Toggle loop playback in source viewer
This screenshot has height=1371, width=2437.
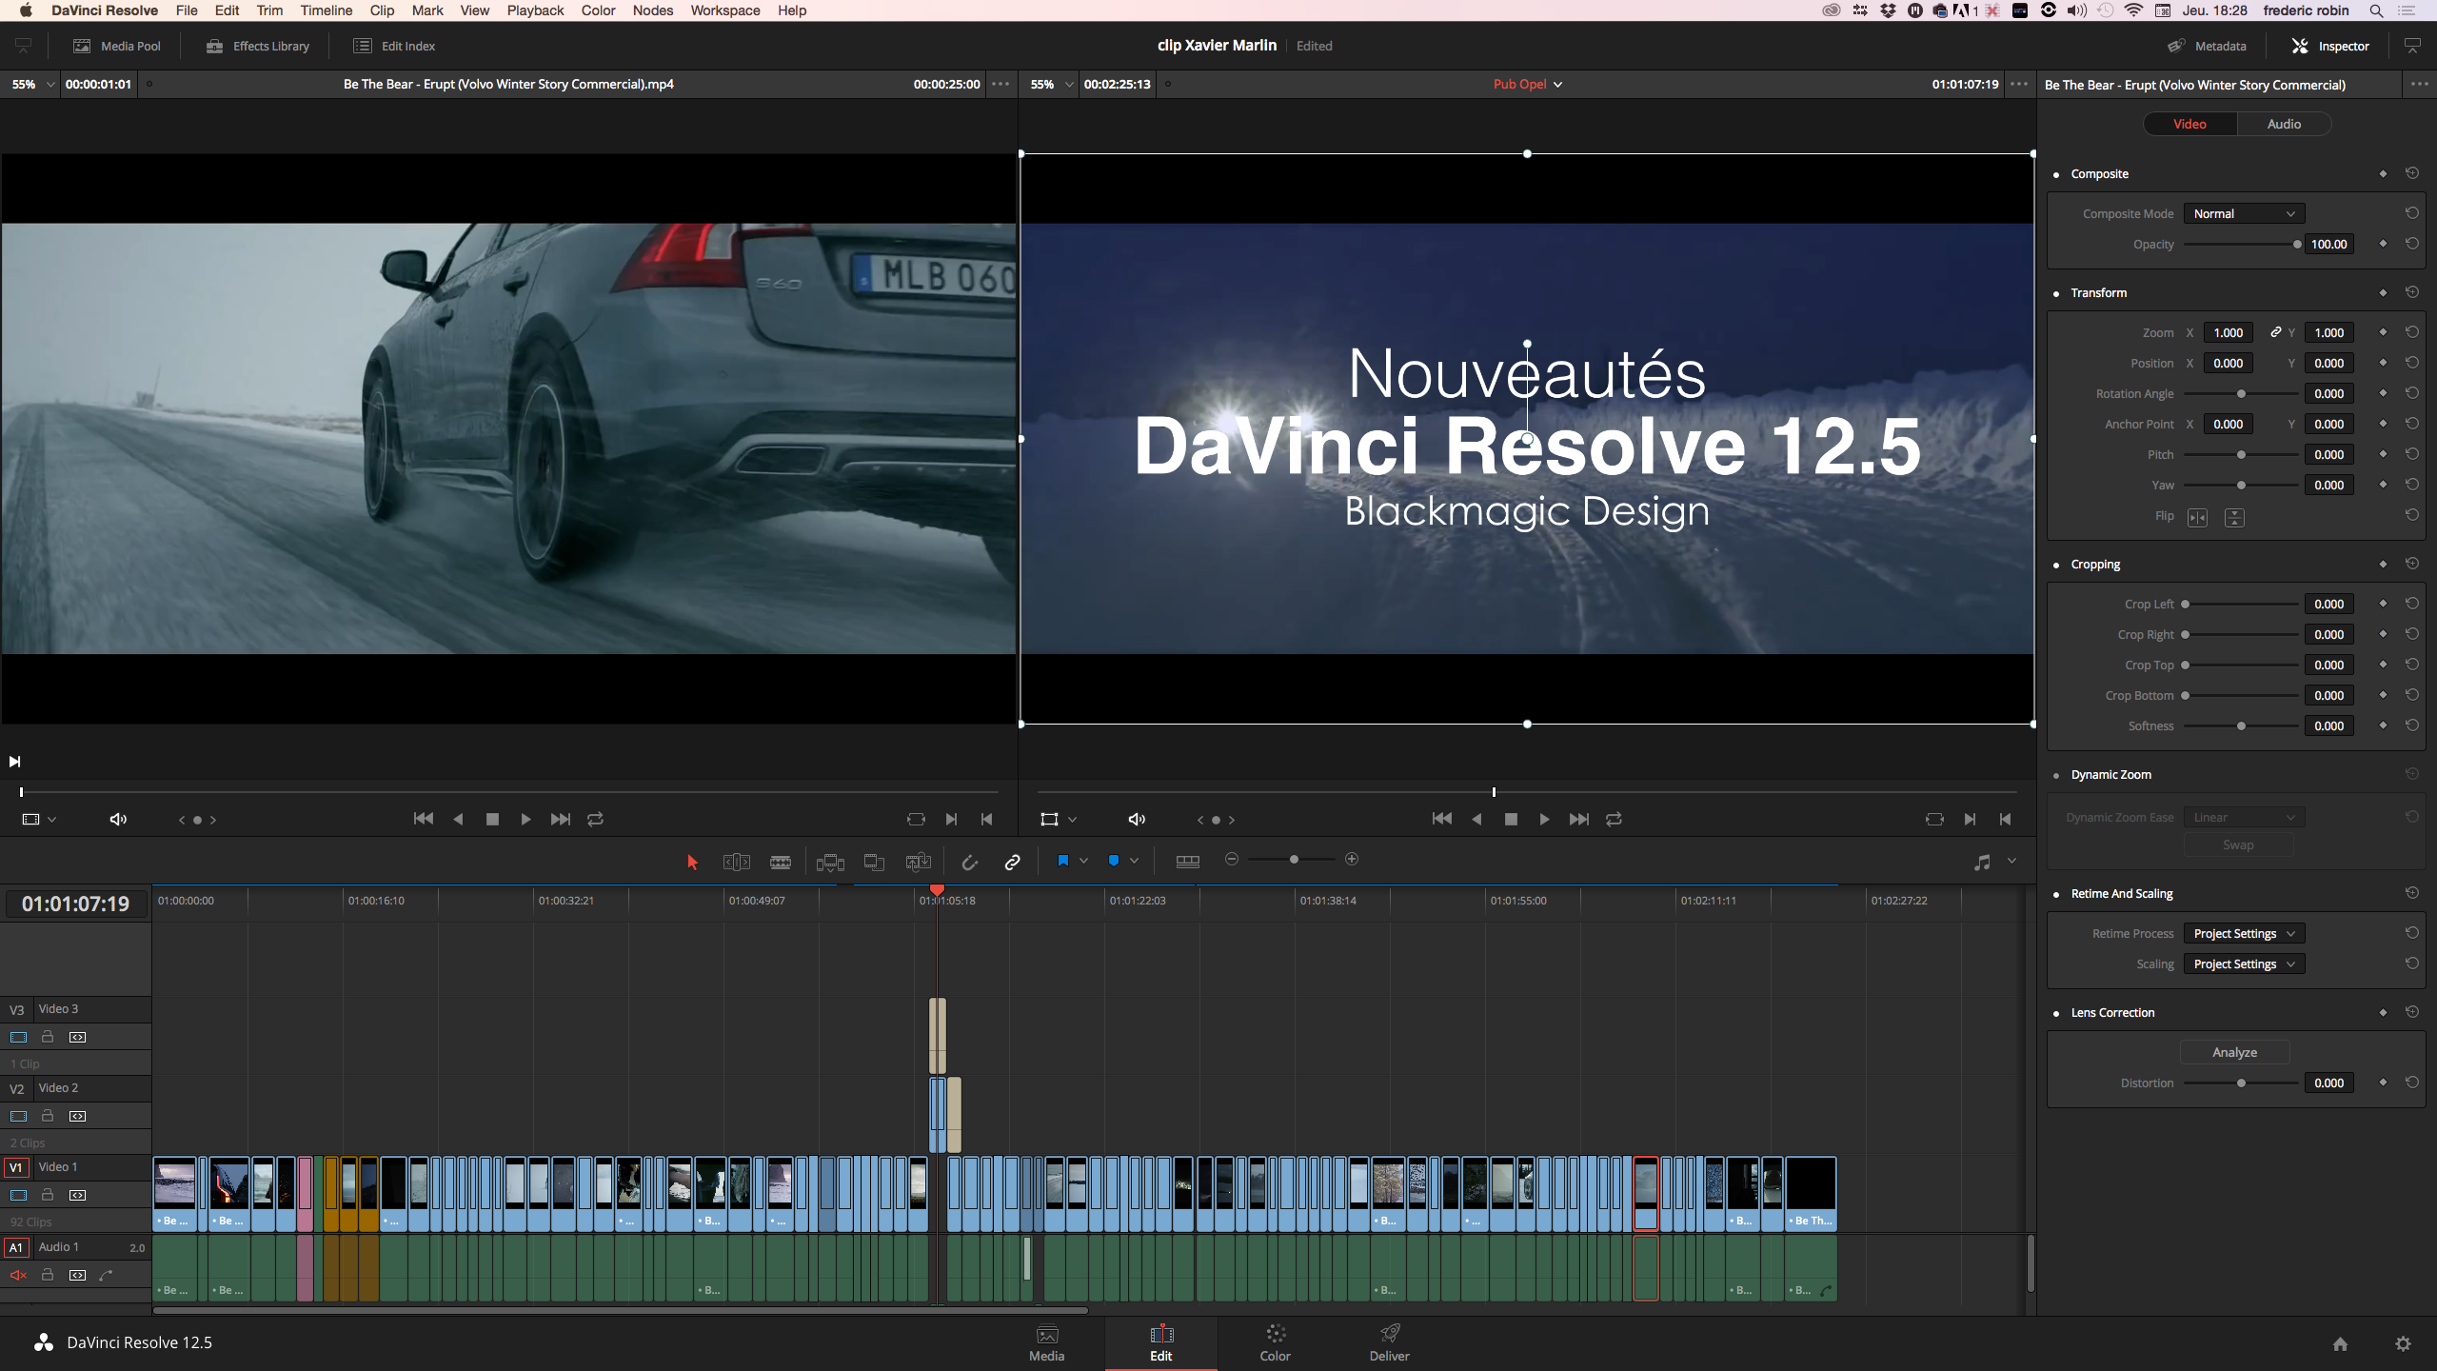click(595, 820)
